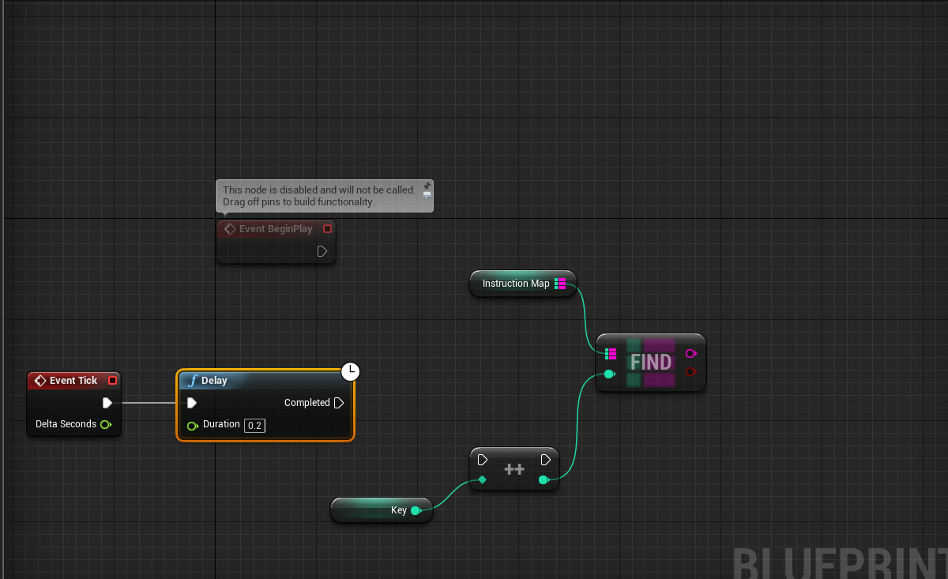Click the Delta Seconds output pin
This screenshot has width=948, height=579.
pyautogui.click(x=106, y=424)
